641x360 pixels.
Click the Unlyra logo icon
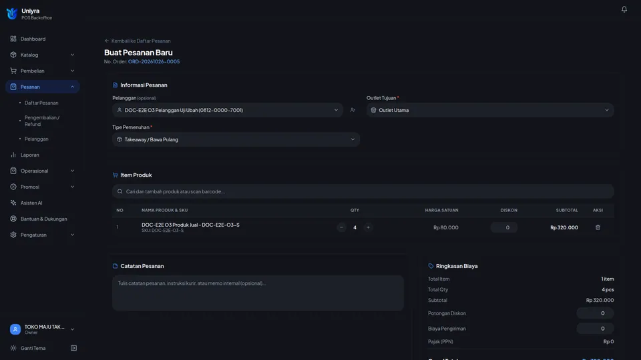coord(12,13)
